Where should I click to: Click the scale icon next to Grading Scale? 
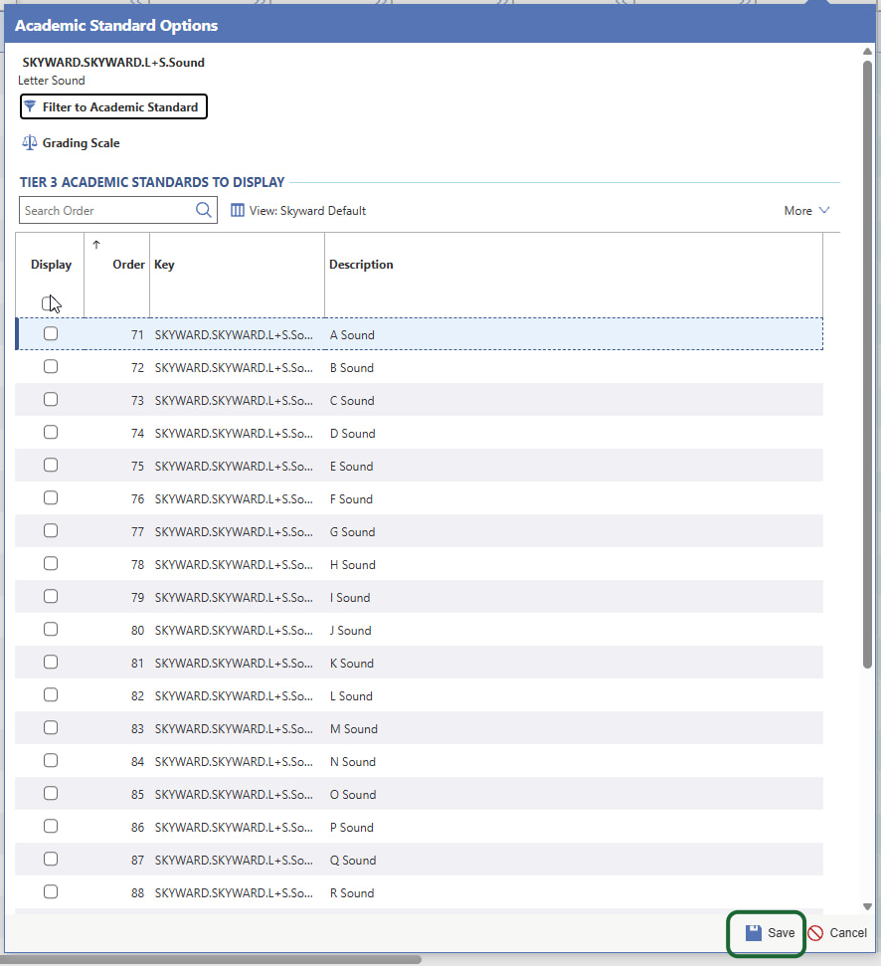pyautogui.click(x=29, y=143)
